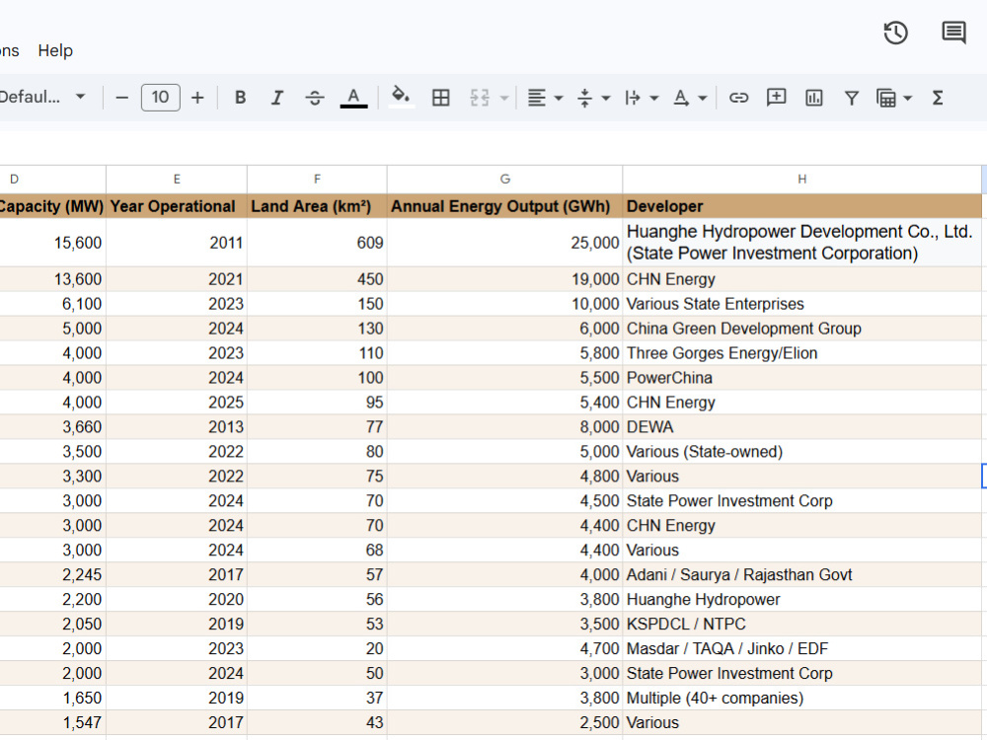
Task: Open the font family Default dropdown
Action: (x=41, y=97)
